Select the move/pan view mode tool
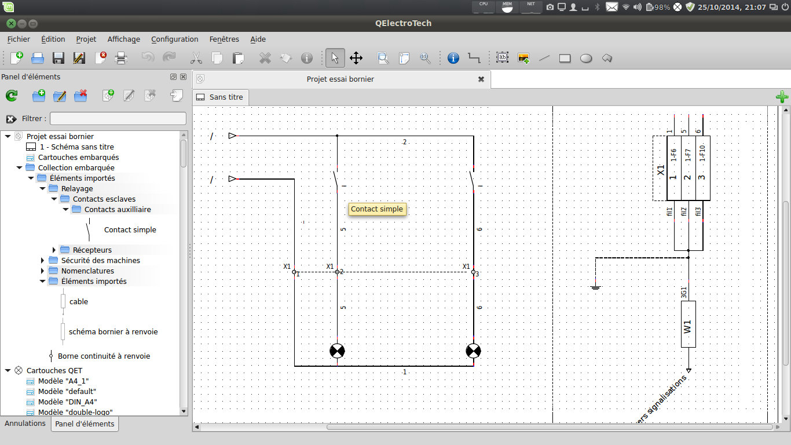This screenshot has height=445, width=791. click(356, 58)
